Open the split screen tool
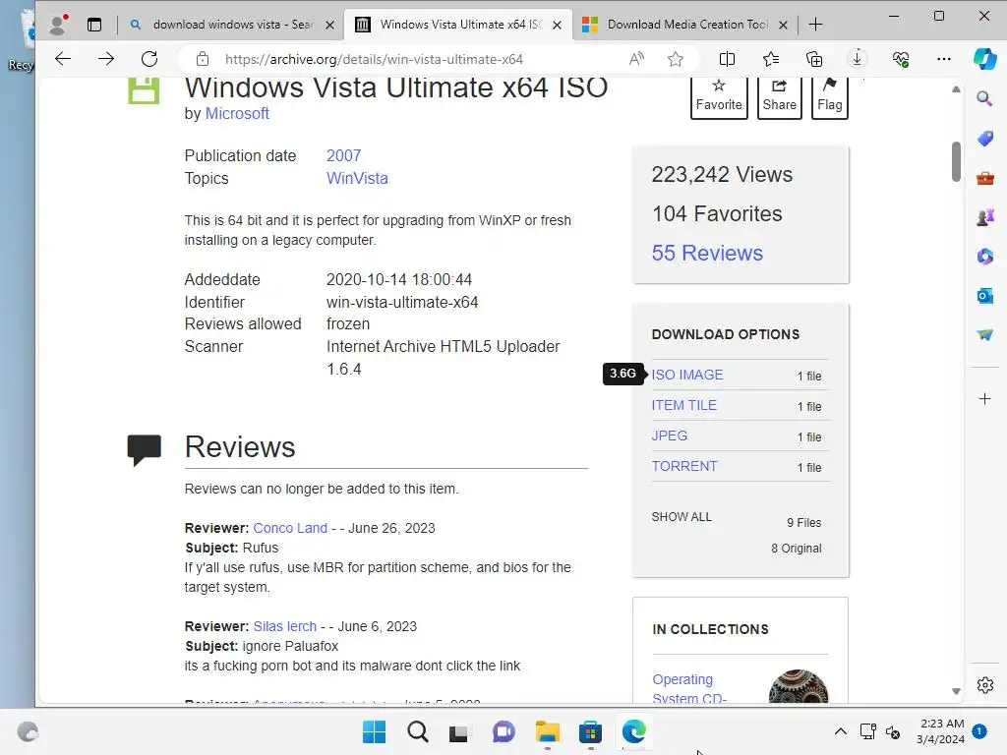This screenshot has width=1007, height=755. point(727,59)
